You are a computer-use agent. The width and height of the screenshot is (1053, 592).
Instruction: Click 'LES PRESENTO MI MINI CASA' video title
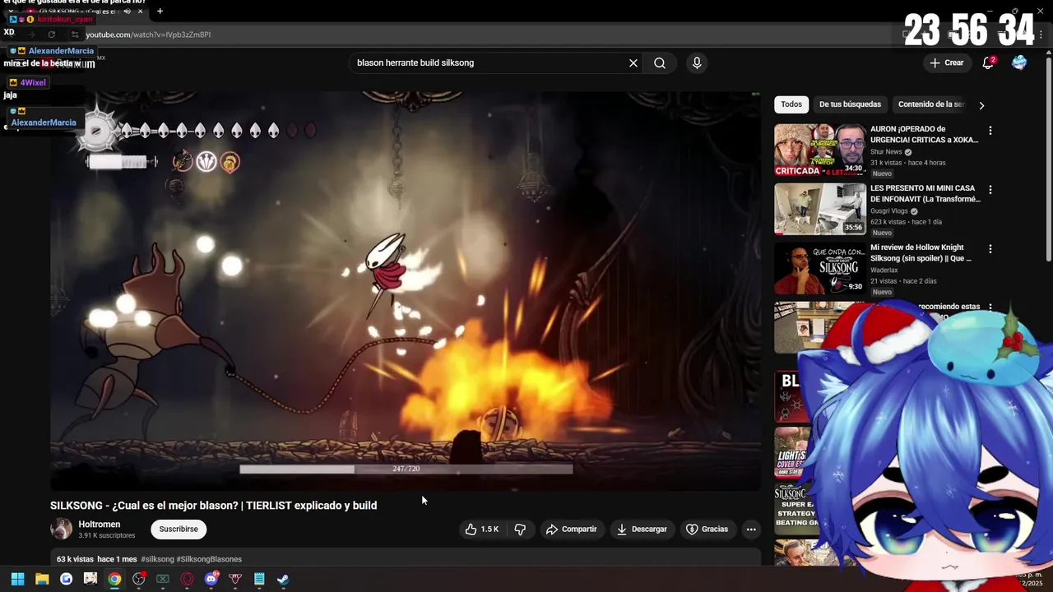(x=925, y=193)
